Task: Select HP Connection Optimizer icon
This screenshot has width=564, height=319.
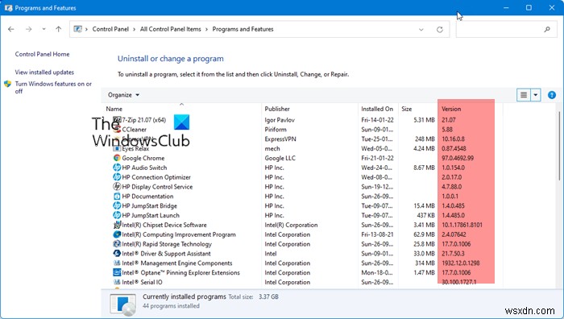Action: (x=117, y=177)
